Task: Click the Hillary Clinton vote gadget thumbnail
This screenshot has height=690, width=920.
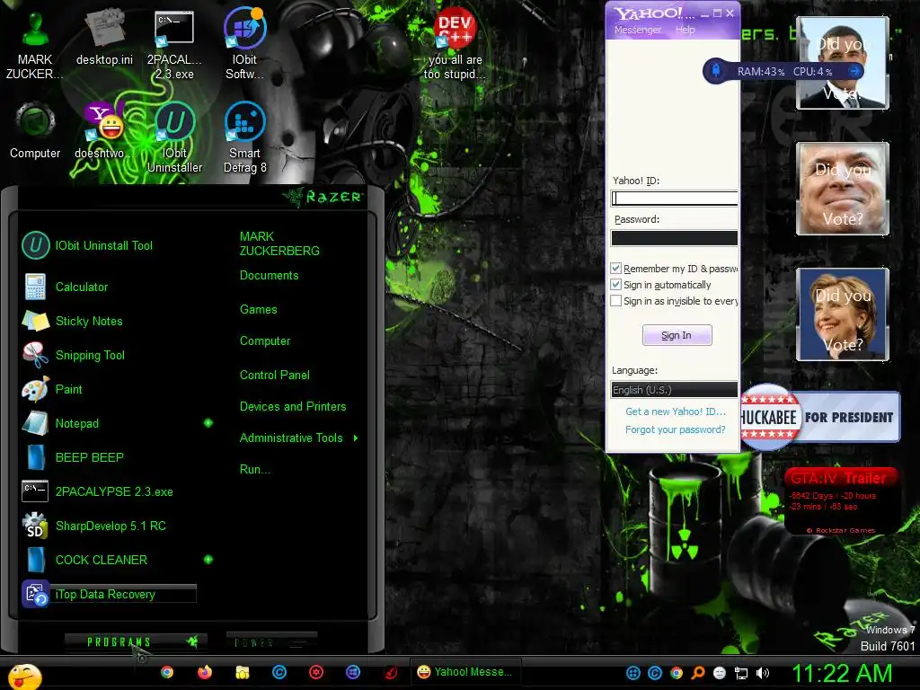Action: pos(843,314)
